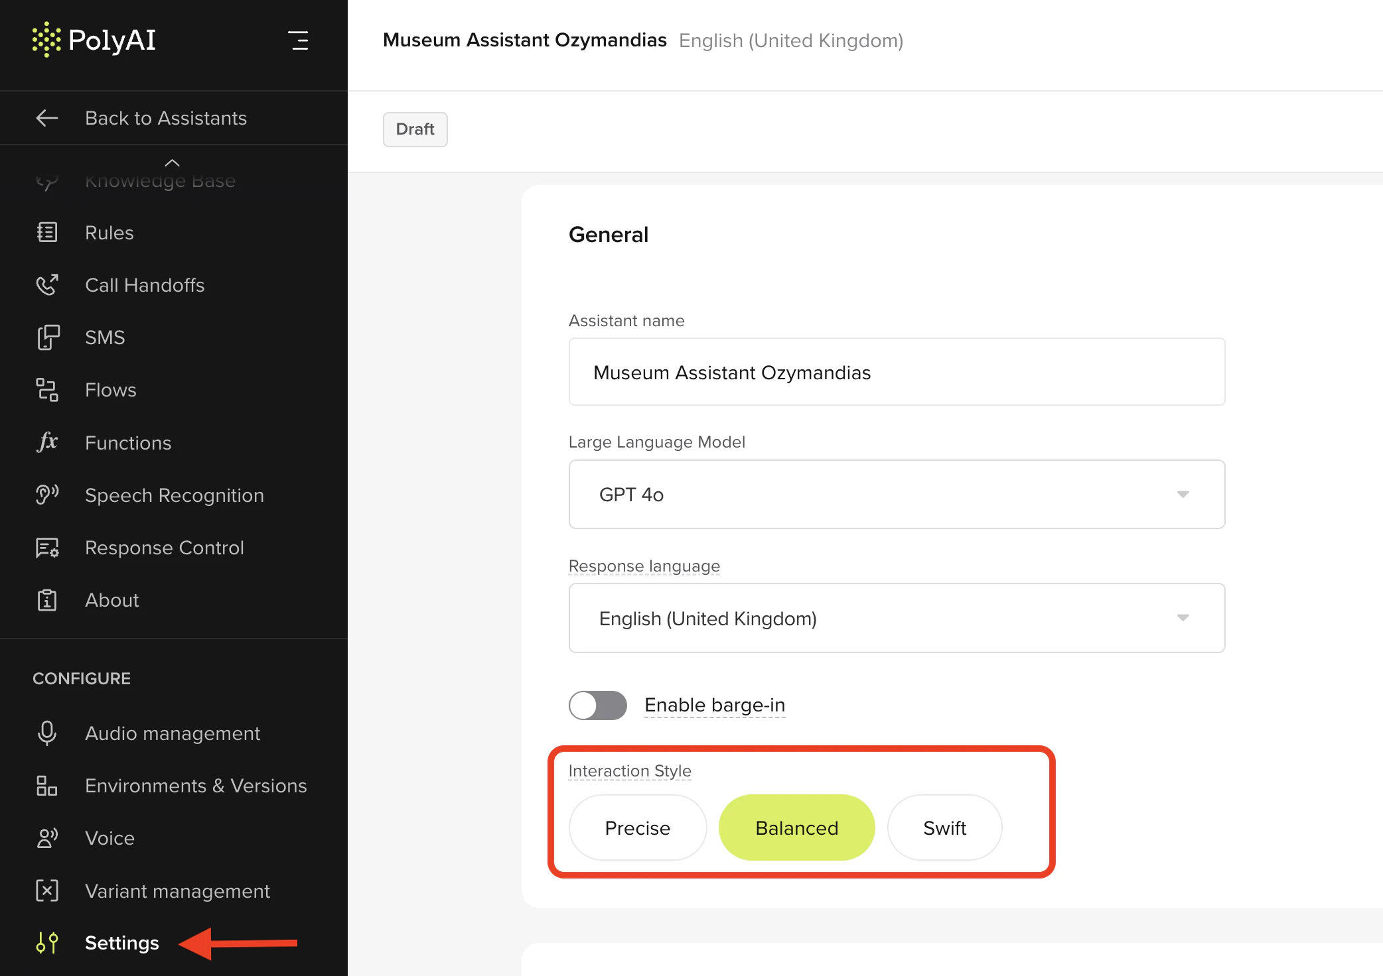This screenshot has width=1383, height=976.
Task: Click the Call Handoffs phone icon
Action: click(47, 285)
